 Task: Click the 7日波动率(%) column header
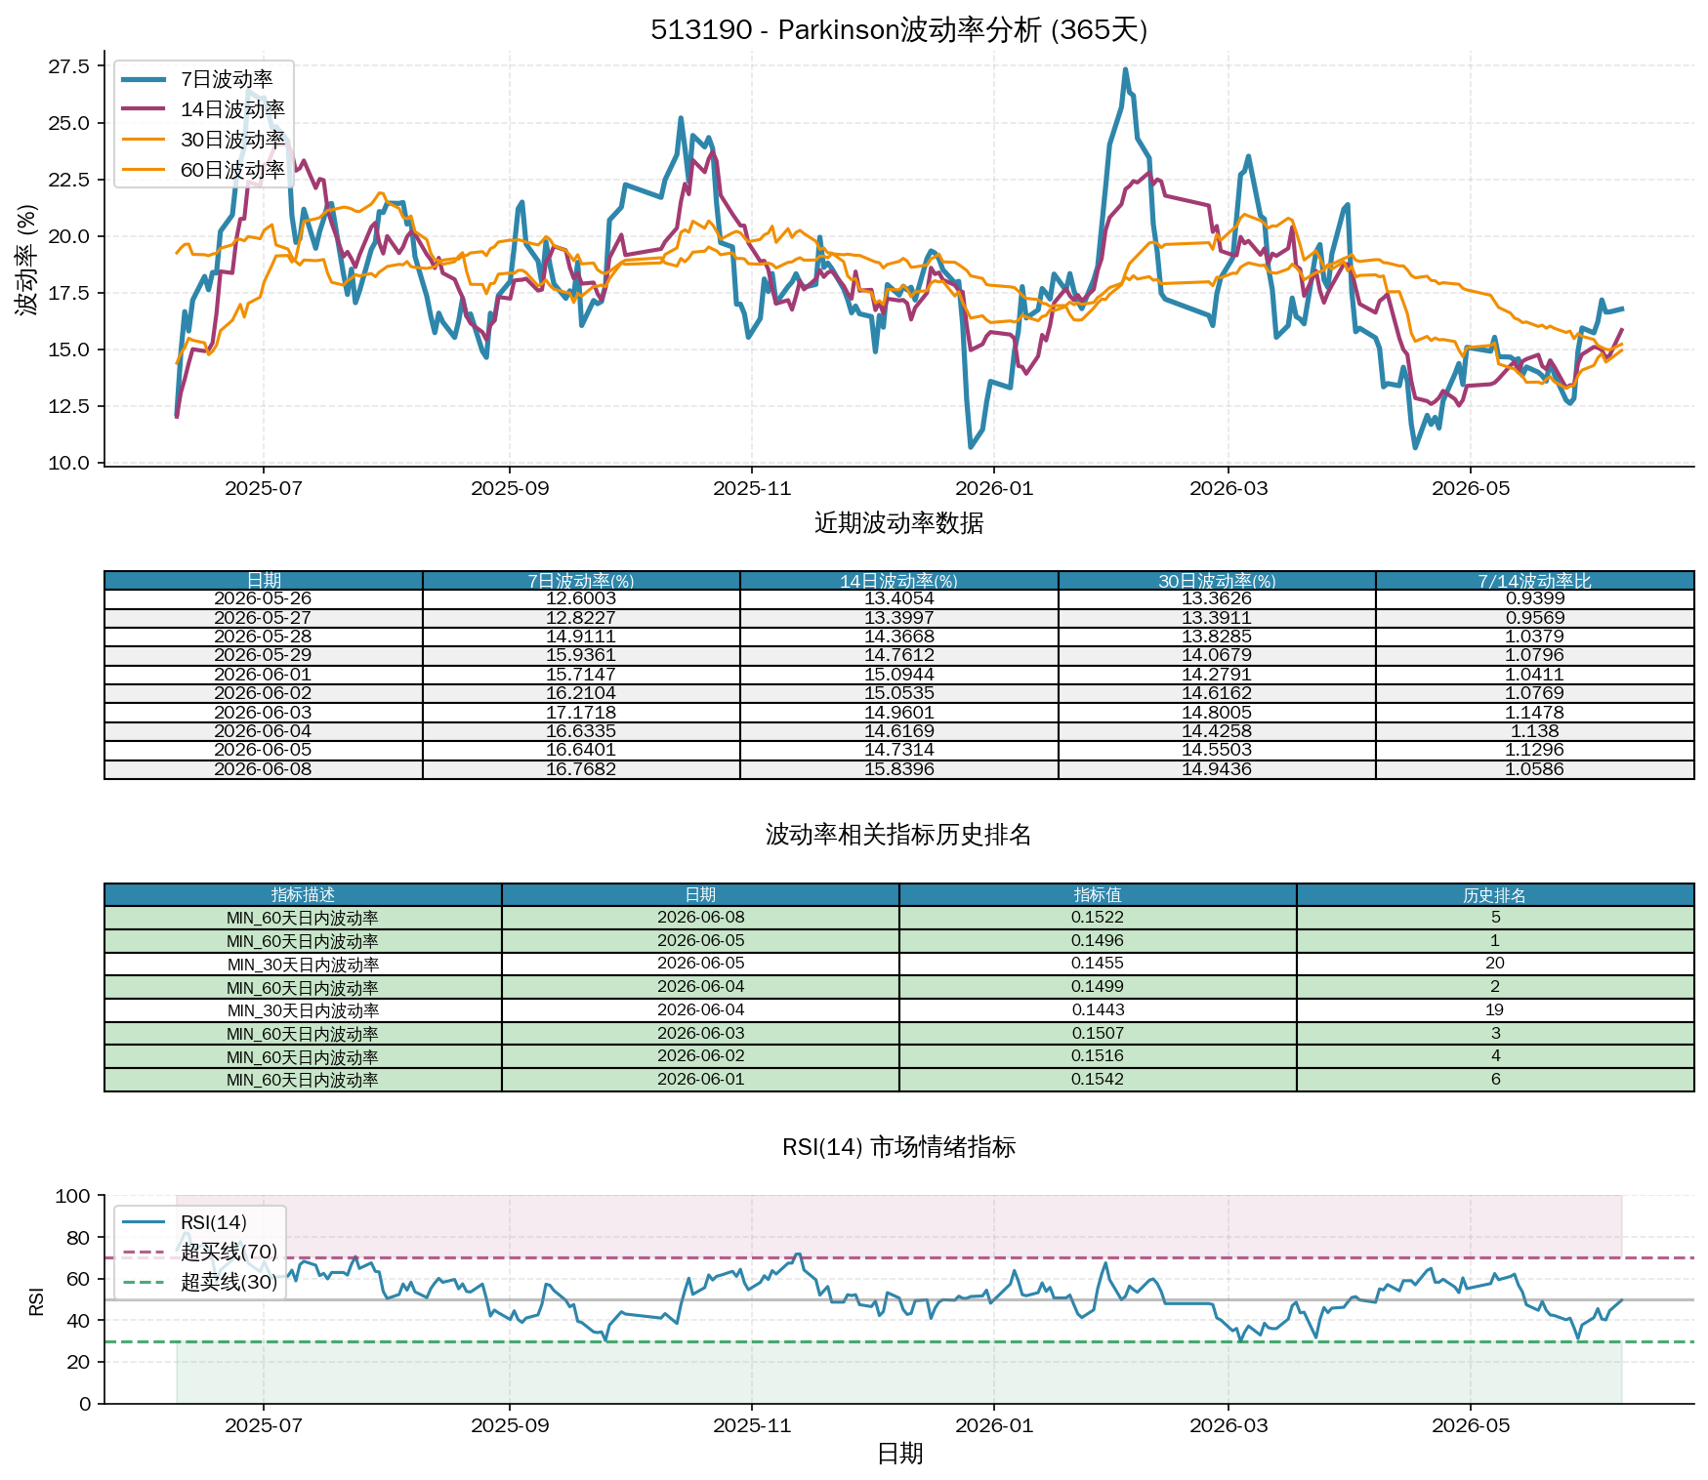(x=581, y=581)
